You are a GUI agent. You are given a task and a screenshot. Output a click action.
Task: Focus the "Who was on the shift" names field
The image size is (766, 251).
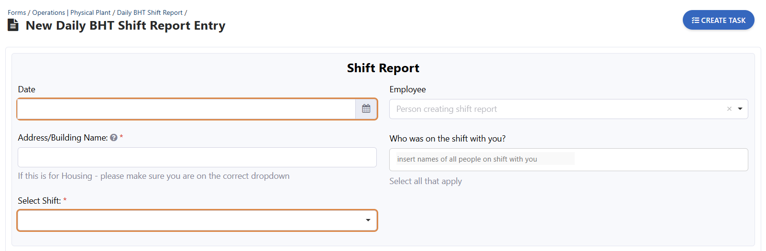coord(569,160)
